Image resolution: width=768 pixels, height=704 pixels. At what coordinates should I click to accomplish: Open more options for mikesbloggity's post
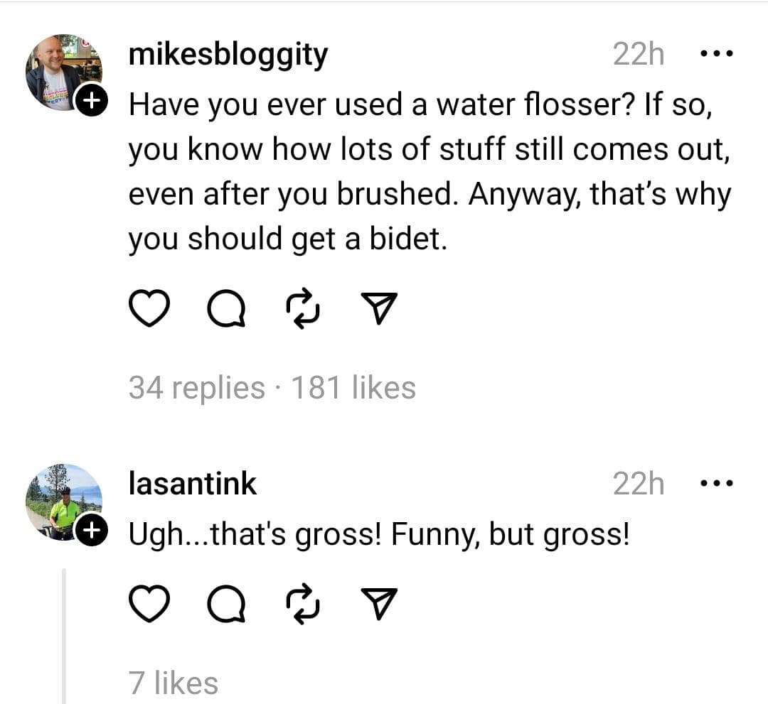(716, 55)
